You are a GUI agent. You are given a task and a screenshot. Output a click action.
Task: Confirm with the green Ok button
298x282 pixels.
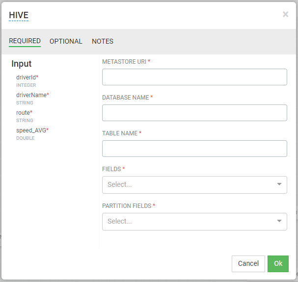(x=278, y=263)
